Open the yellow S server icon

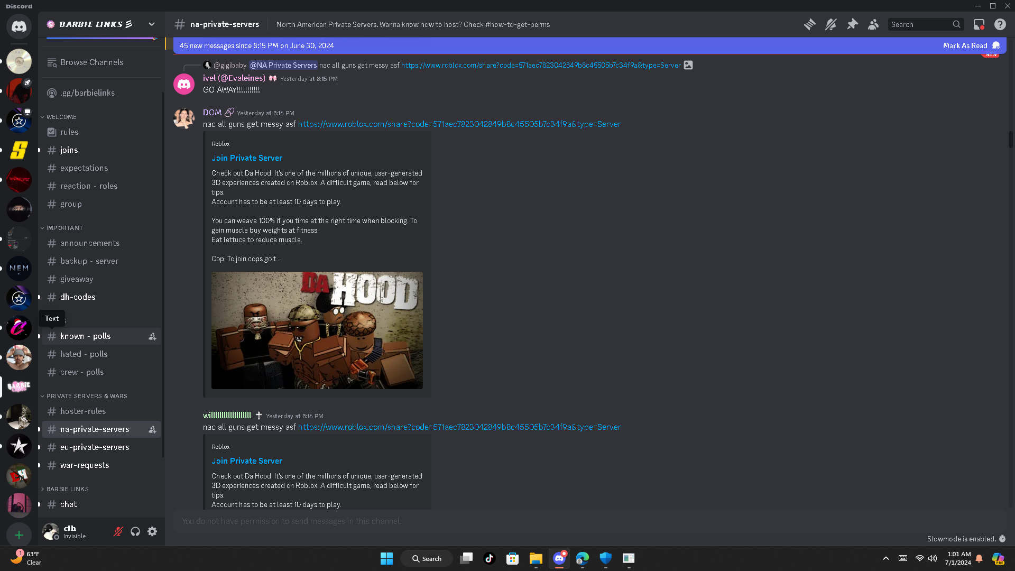tap(19, 150)
